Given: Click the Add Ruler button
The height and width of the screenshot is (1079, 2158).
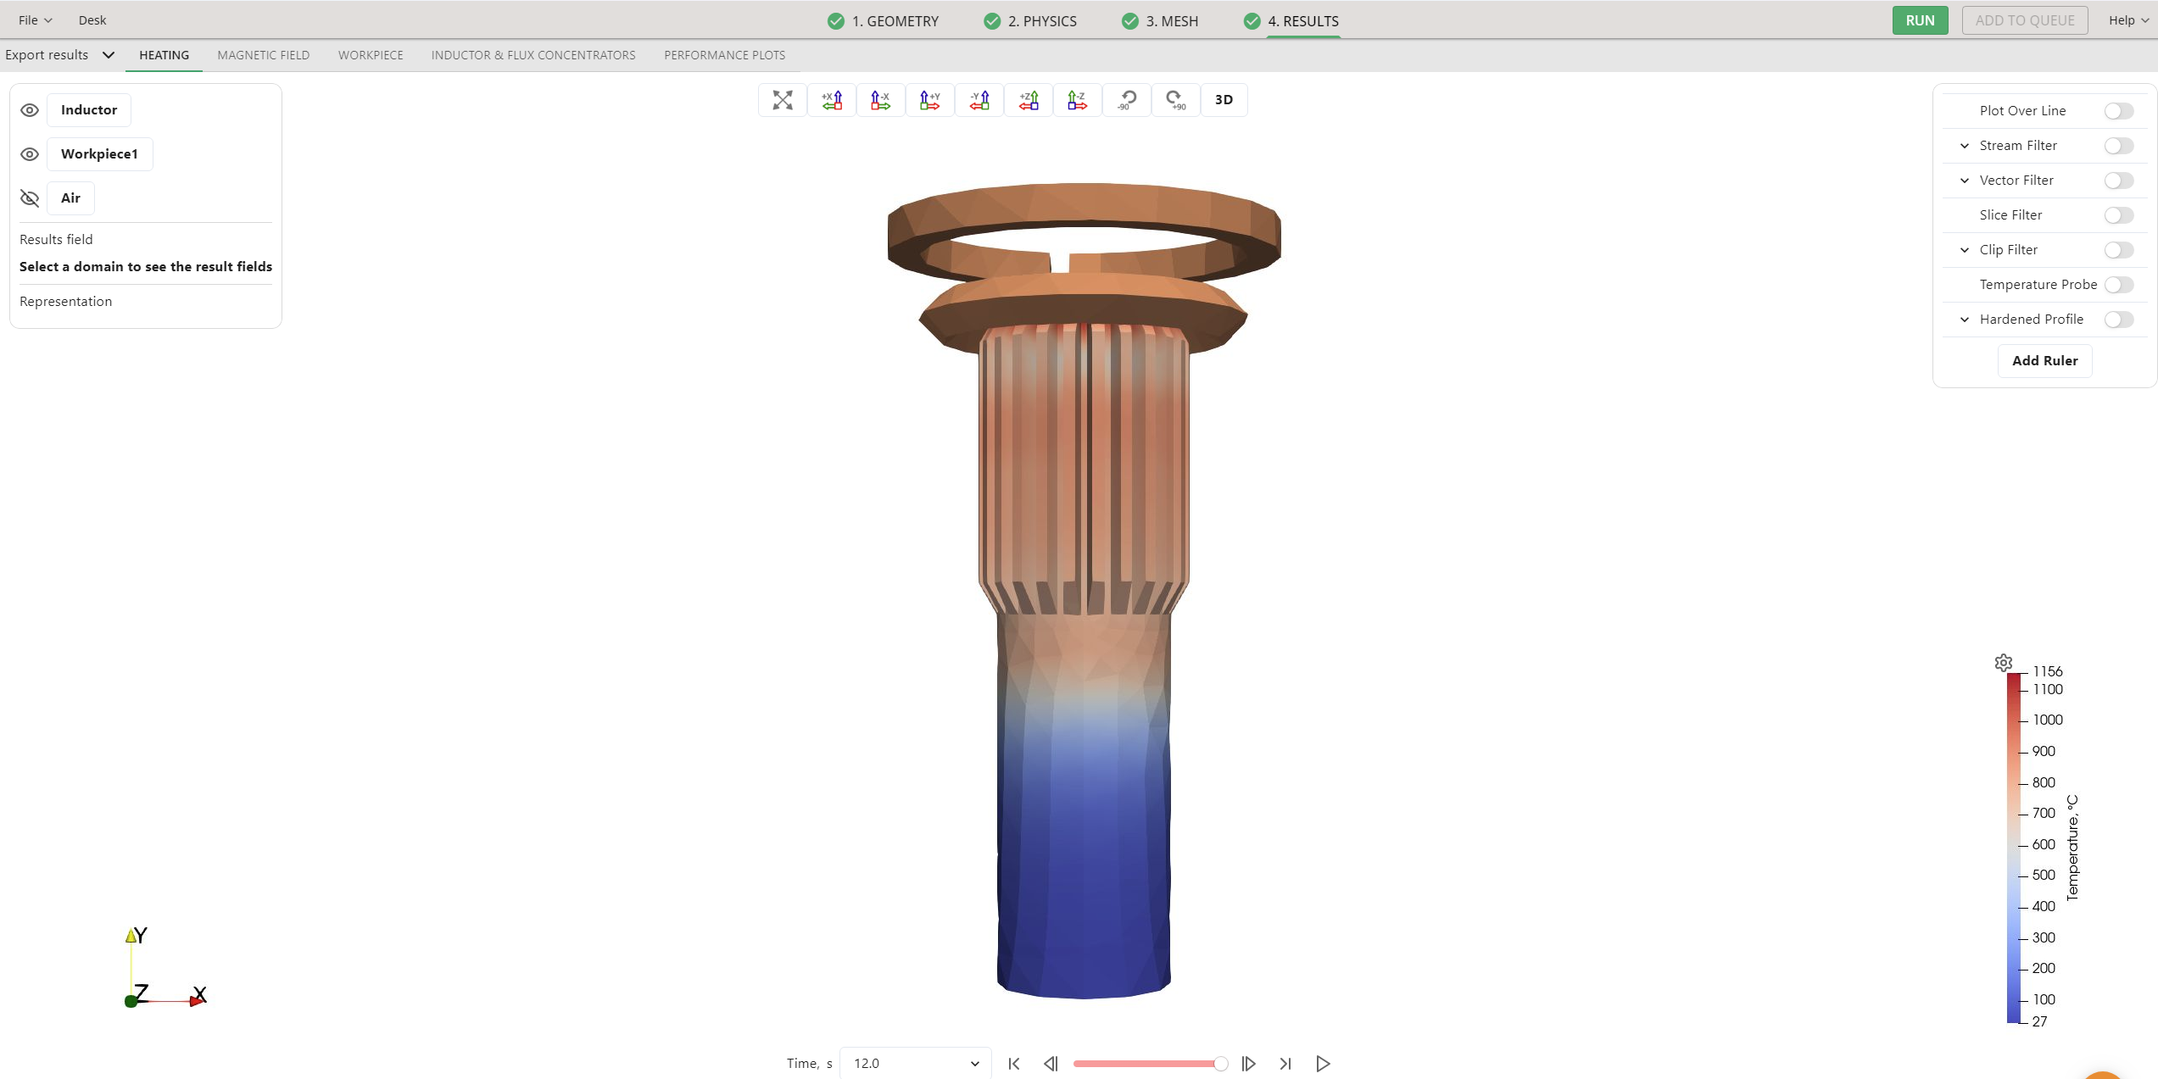Looking at the screenshot, I should 2044,361.
